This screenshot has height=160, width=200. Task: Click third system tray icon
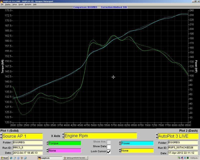185,158
